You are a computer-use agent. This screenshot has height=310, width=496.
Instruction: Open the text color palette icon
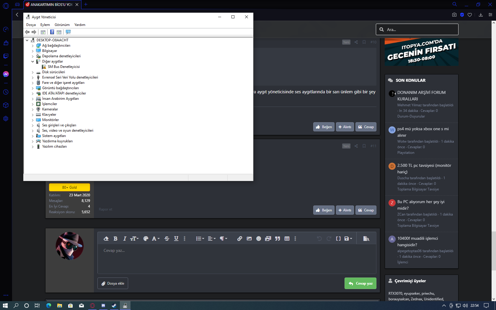point(146,239)
